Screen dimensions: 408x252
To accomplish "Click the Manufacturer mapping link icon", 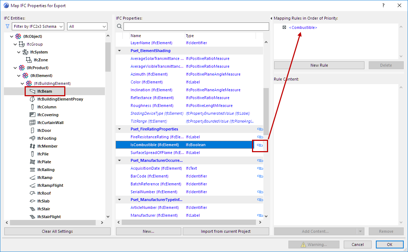I will pyautogui.click(x=260, y=215).
